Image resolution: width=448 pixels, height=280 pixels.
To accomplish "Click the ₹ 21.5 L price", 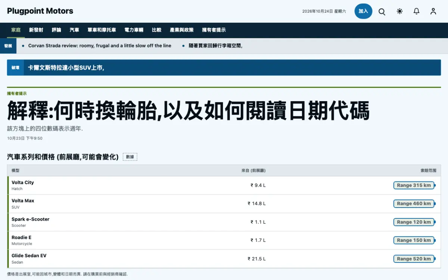I will [x=256, y=258].
